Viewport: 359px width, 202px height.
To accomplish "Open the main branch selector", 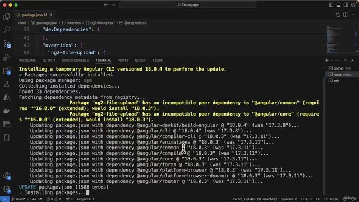I will pyautogui.click(x=18, y=199).
